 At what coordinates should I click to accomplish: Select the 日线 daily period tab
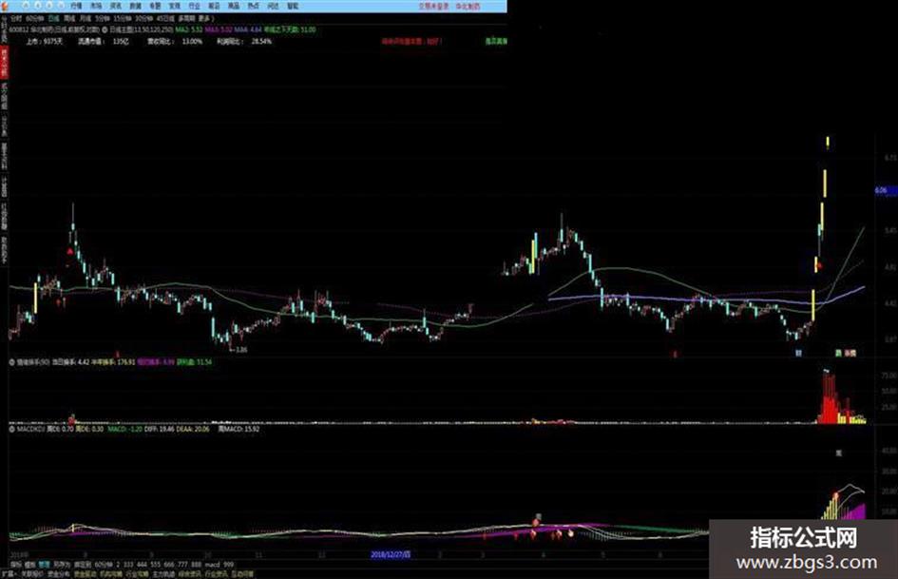(53, 18)
